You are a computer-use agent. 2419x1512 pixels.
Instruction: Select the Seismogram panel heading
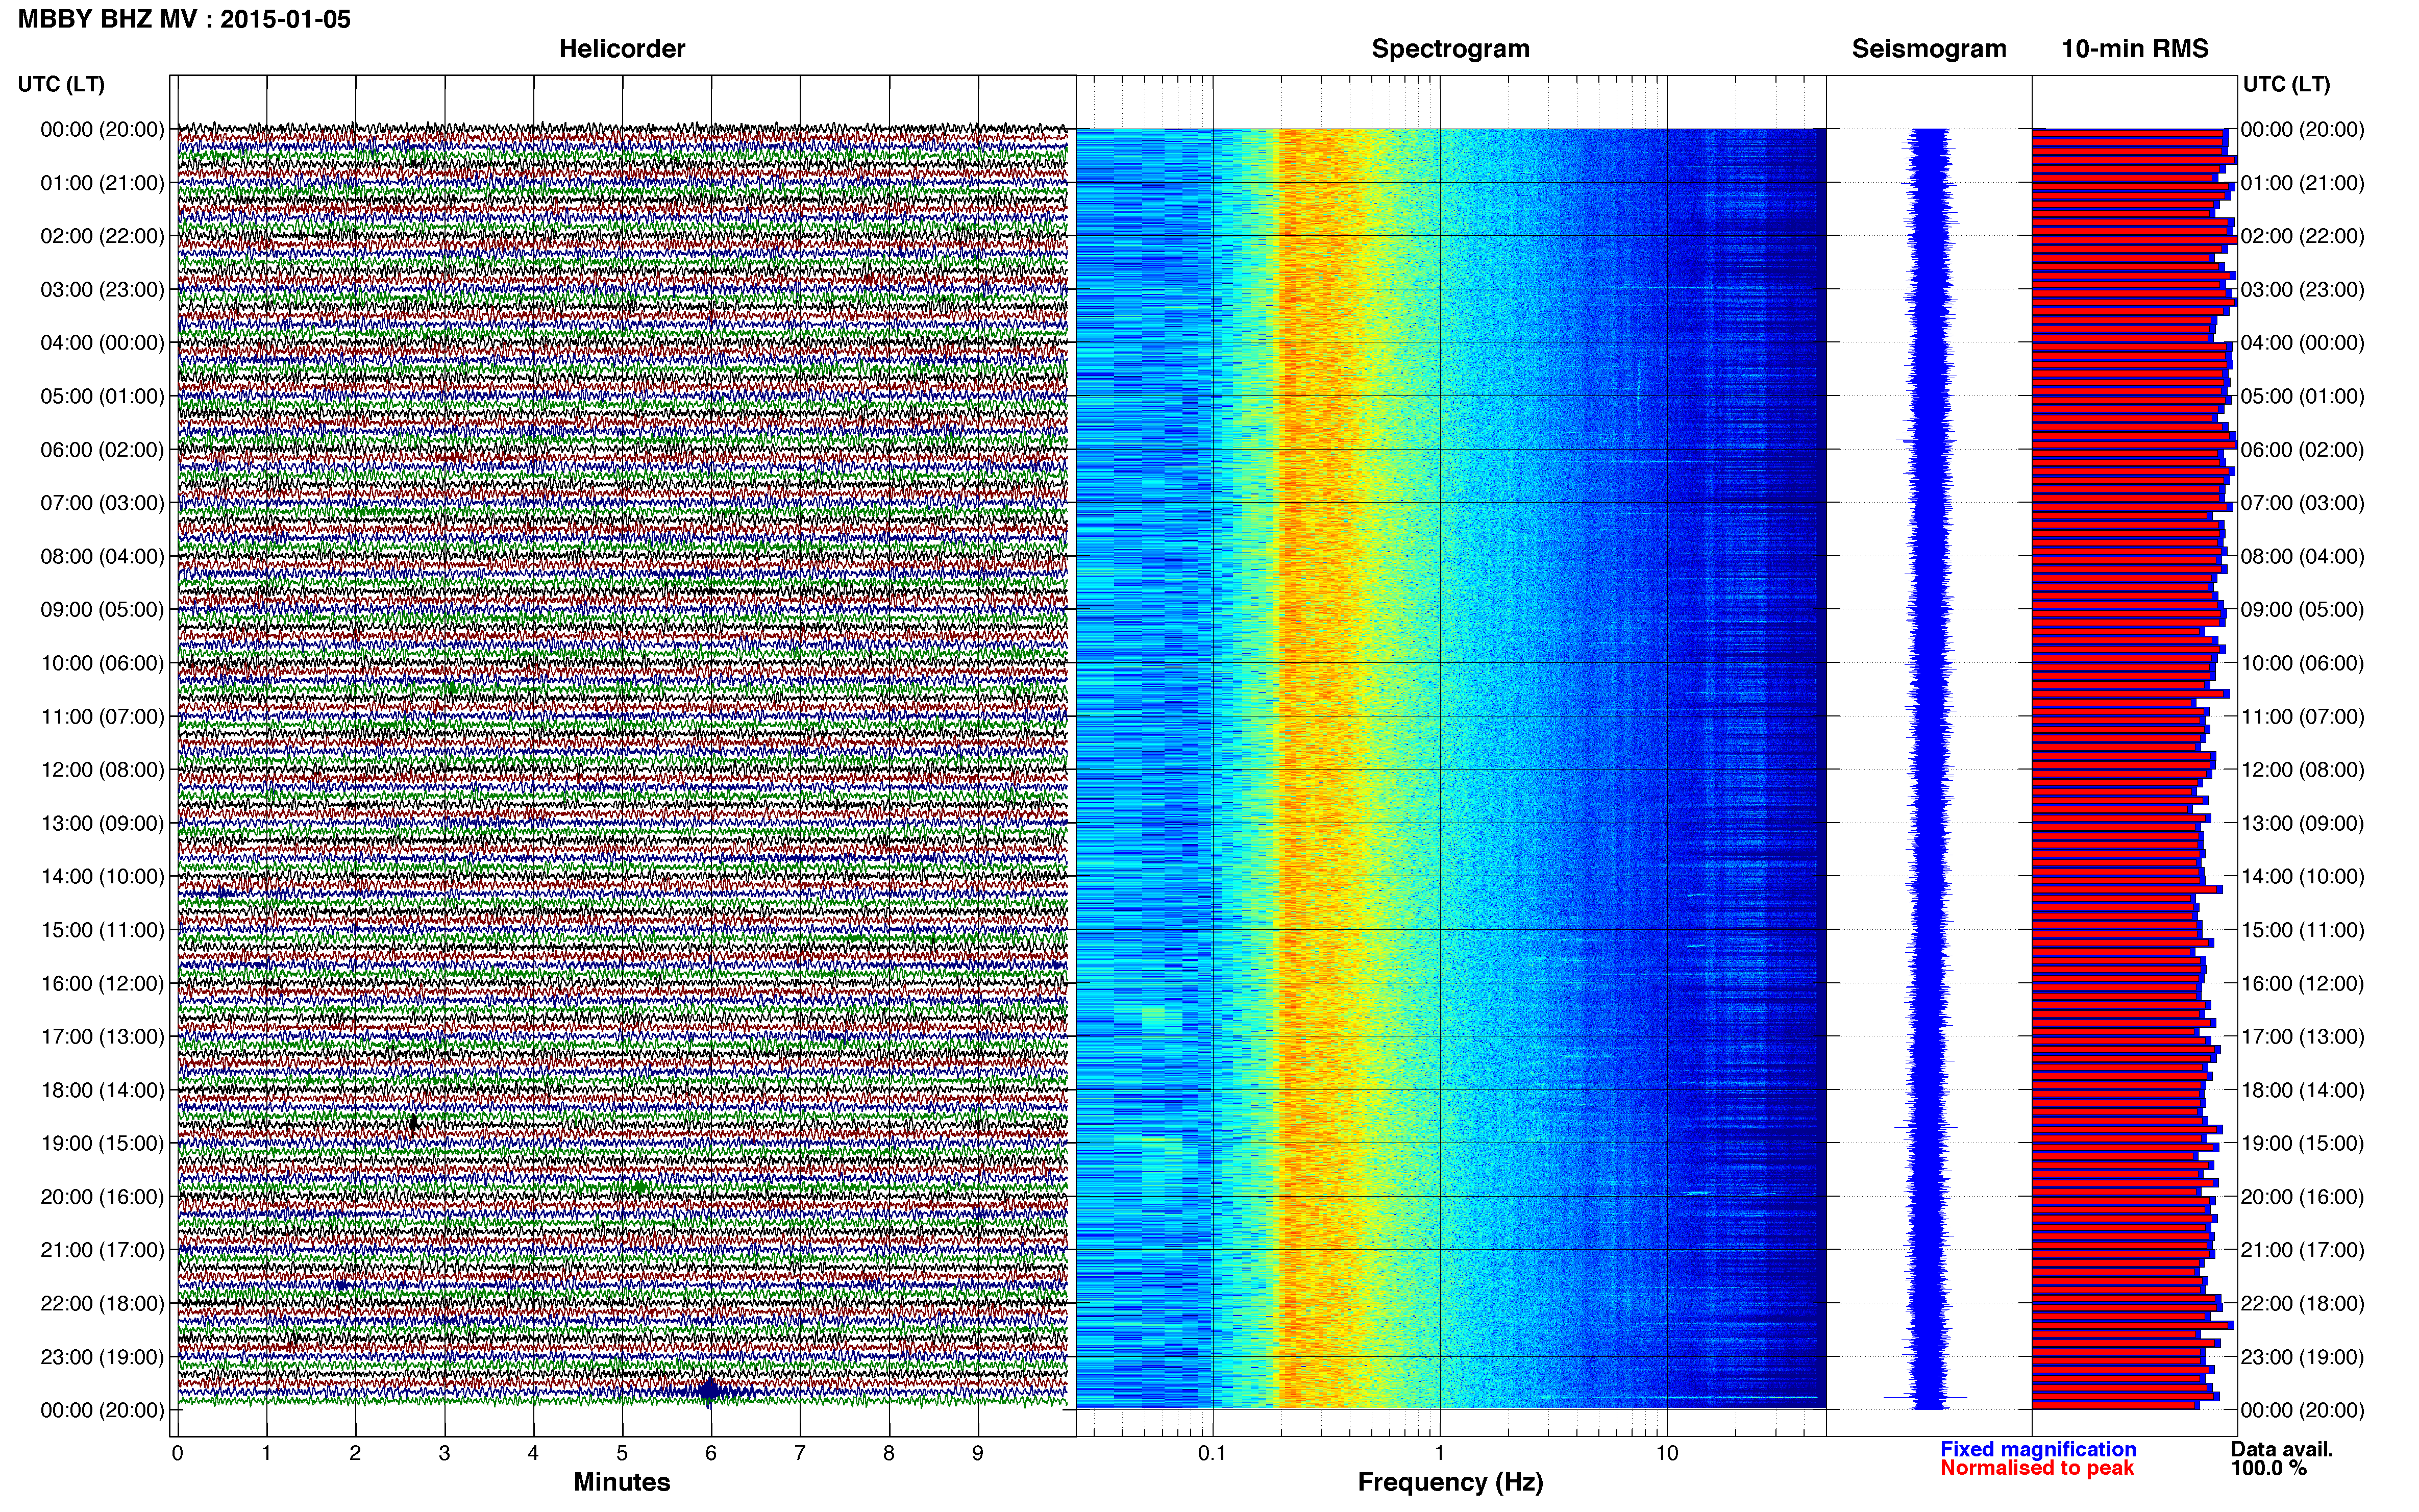[1929, 49]
